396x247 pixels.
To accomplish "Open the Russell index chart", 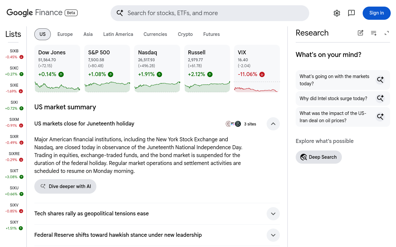I will click(207, 69).
